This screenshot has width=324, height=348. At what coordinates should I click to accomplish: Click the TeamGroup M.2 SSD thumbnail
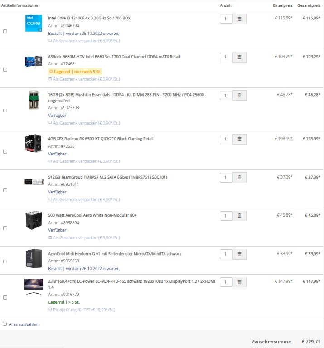coord(34,182)
